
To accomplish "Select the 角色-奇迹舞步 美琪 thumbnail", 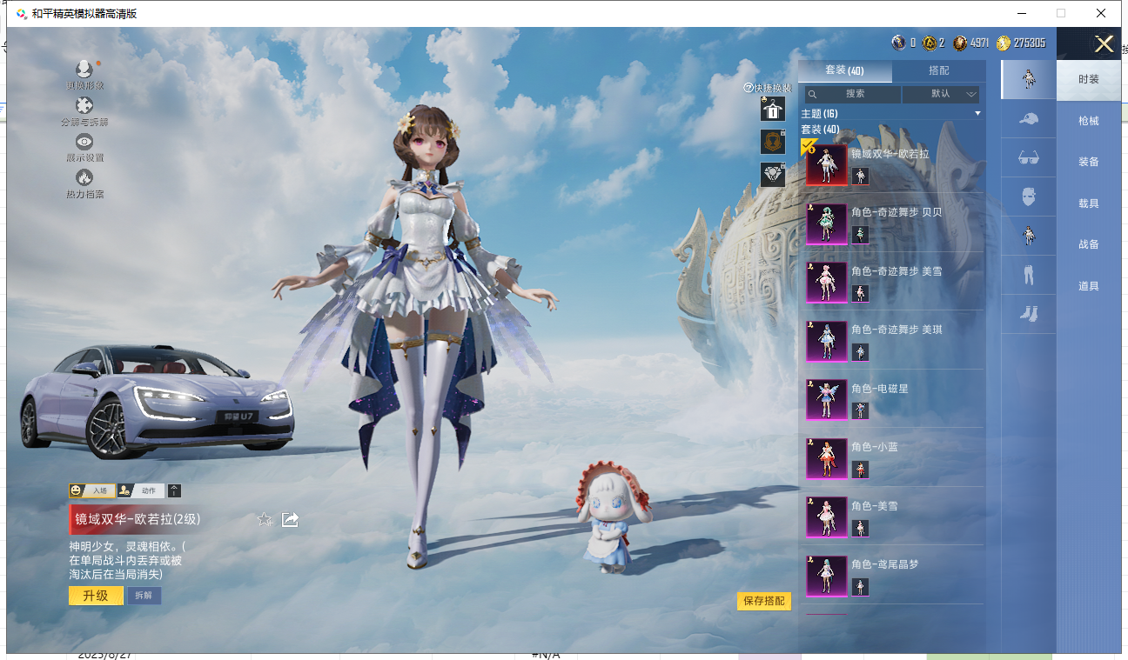I will 826,341.
